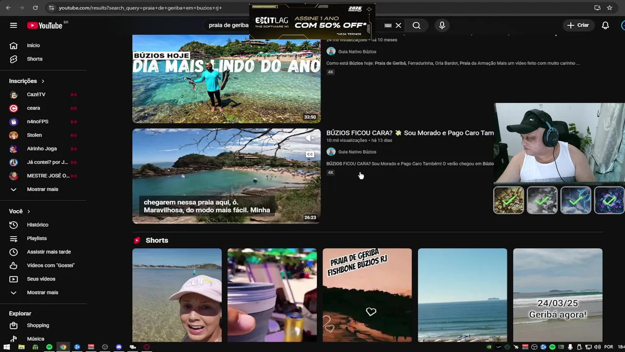Expand Mostrar mais under Você
Image resolution: width=625 pixels, height=352 pixels.
tap(42, 292)
